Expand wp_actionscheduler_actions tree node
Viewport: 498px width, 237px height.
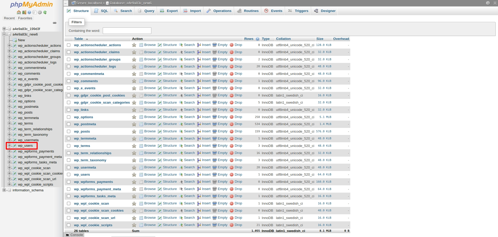(9, 45)
